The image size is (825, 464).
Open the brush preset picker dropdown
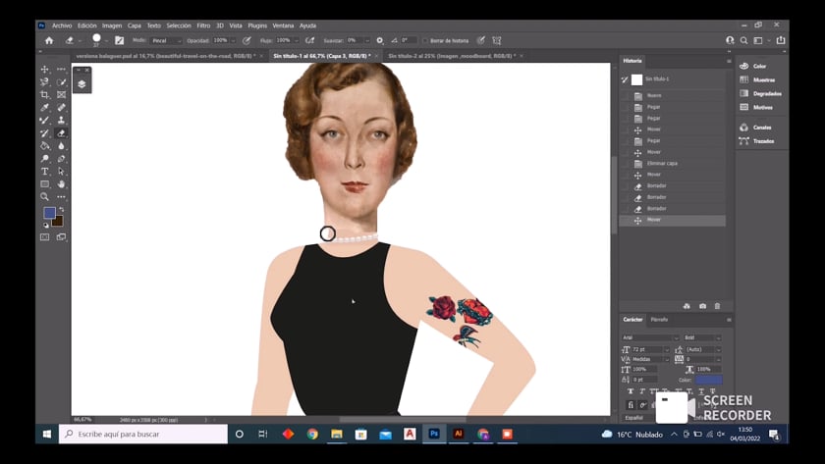[106, 40]
